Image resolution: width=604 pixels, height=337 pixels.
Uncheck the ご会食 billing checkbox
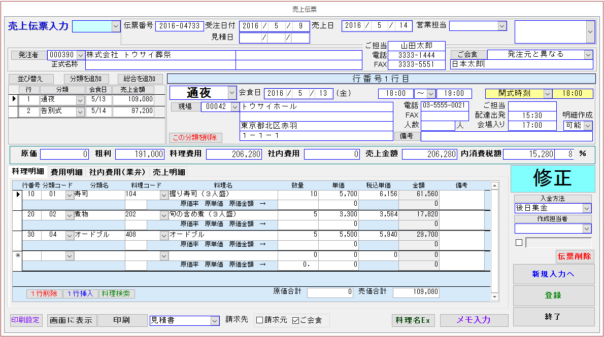point(296,320)
